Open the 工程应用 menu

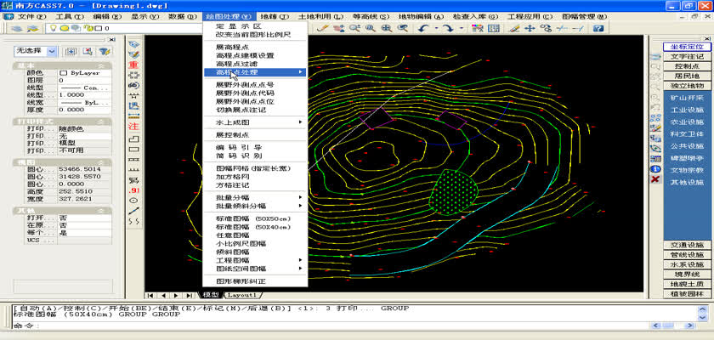[x=530, y=16]
